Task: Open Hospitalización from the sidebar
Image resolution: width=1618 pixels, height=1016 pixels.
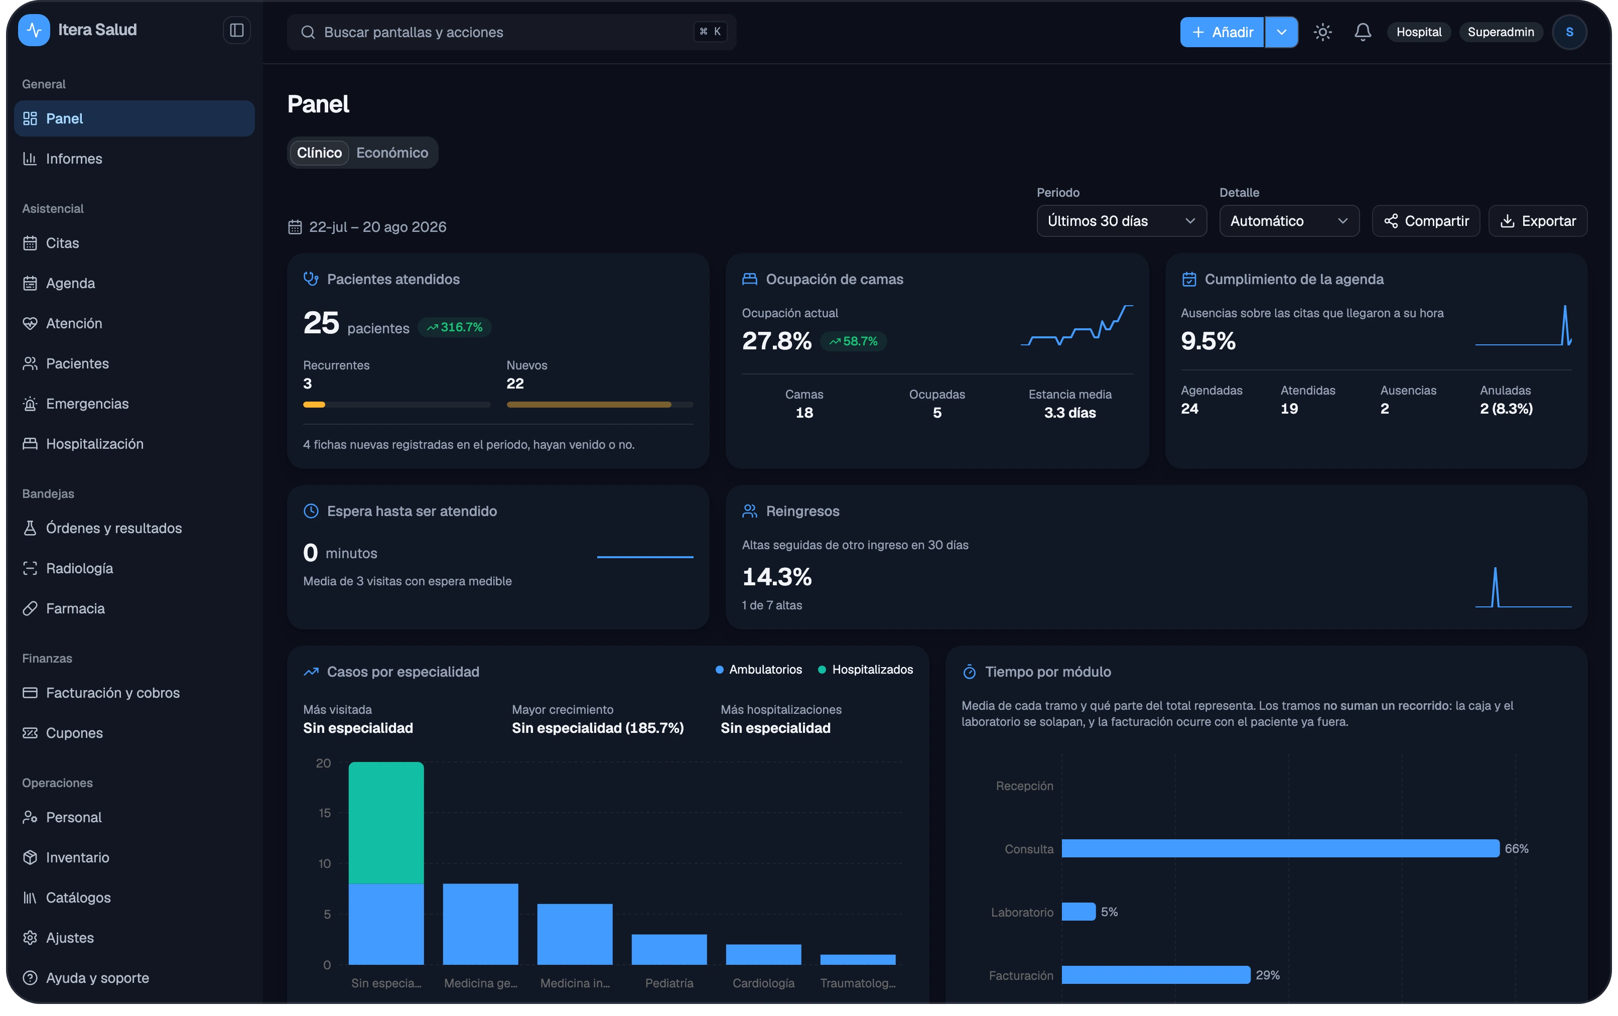Action: coord(134,443)
